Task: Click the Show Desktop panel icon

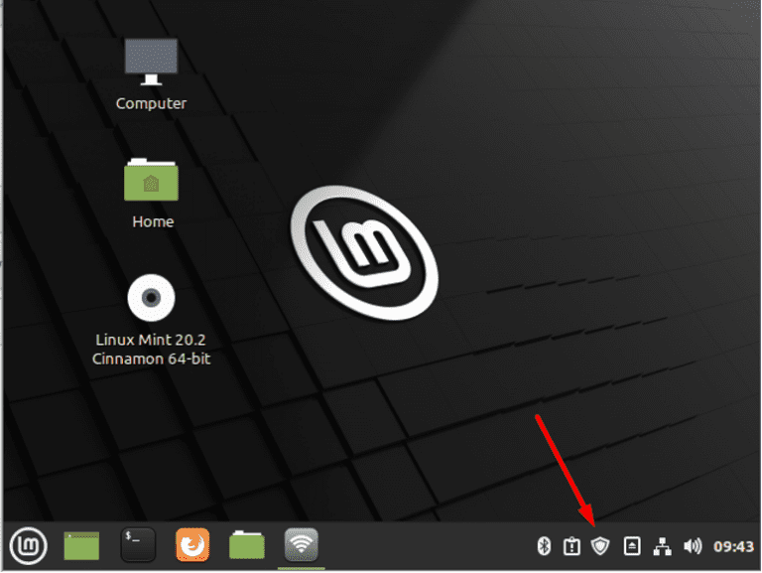Action: [81, 546]
